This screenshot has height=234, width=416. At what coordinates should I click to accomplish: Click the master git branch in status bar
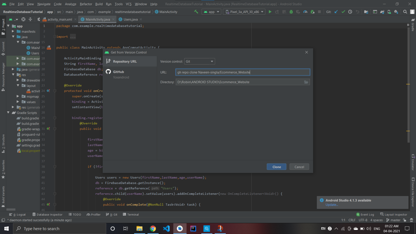393,220
